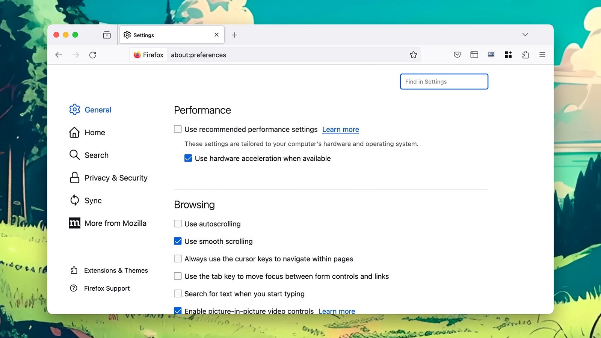The image size is (601, 338).
Task: Bookmark this page with the star icon
Action: (x=414, y=54)
